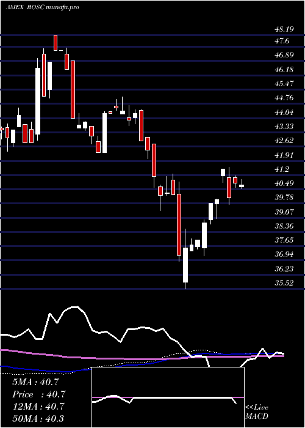This screenshot has height=428, width=305.
Task: Click the '<<Live MACD' label
Action: [x=257, y=411]
